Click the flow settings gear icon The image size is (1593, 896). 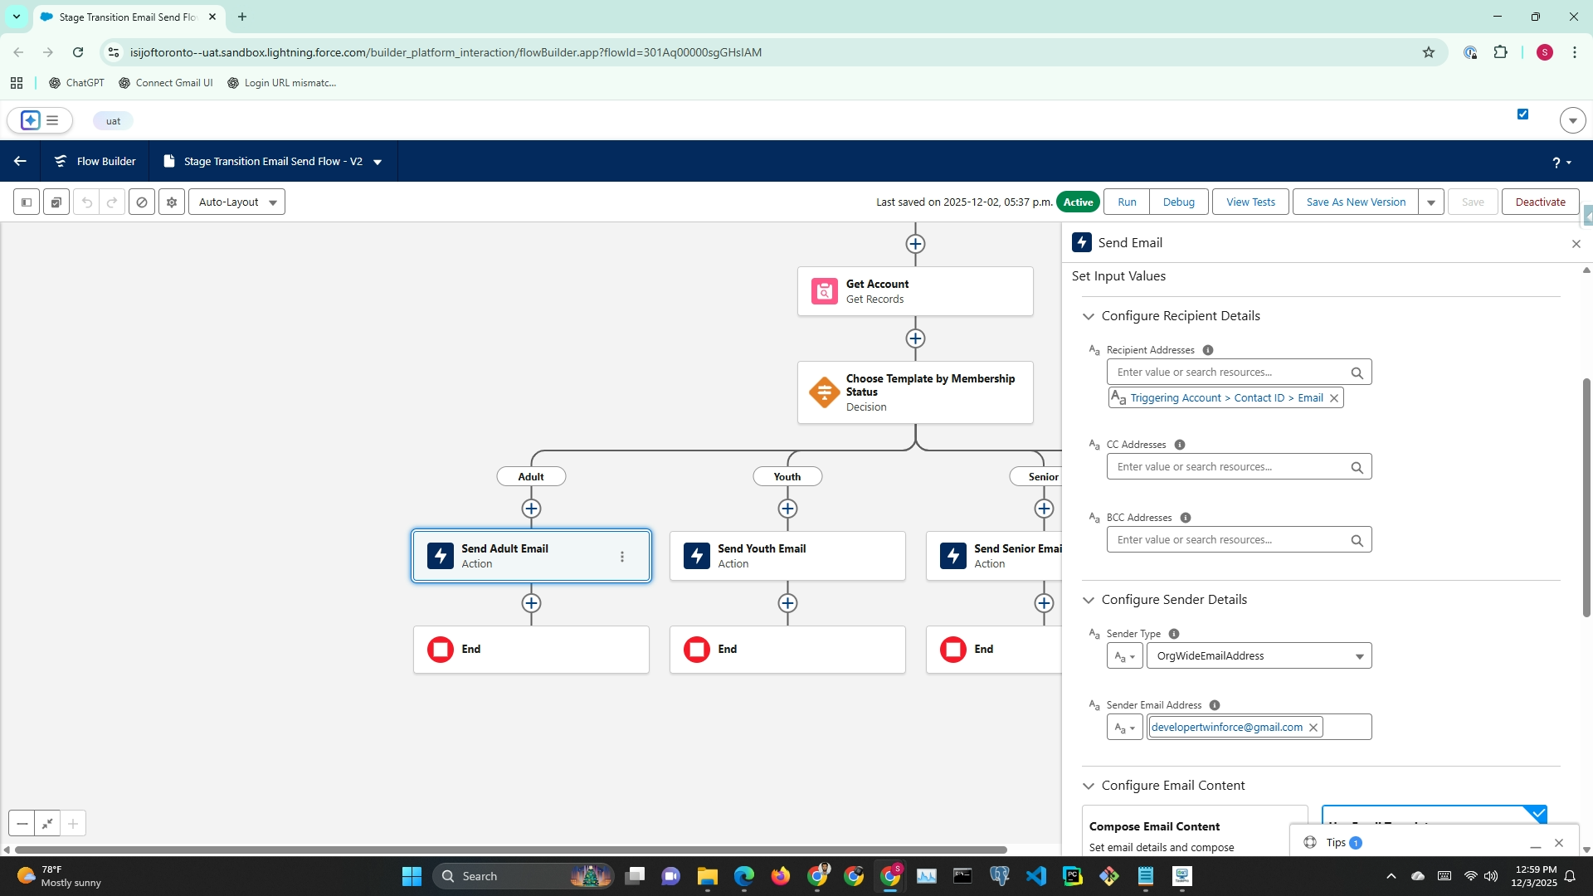pyautogui.click(x=172, y=202)
